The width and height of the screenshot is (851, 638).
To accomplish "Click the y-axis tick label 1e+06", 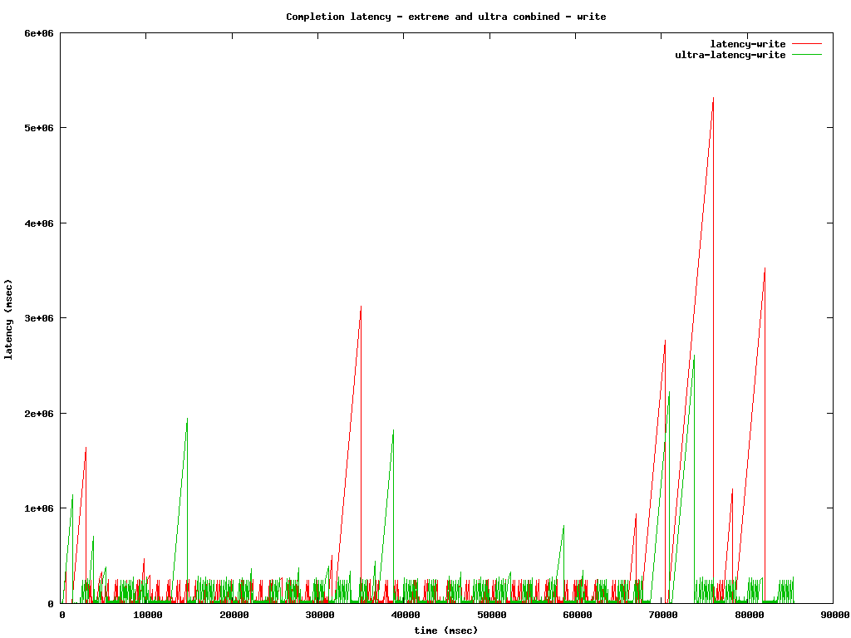I will (x=38, y=509).
